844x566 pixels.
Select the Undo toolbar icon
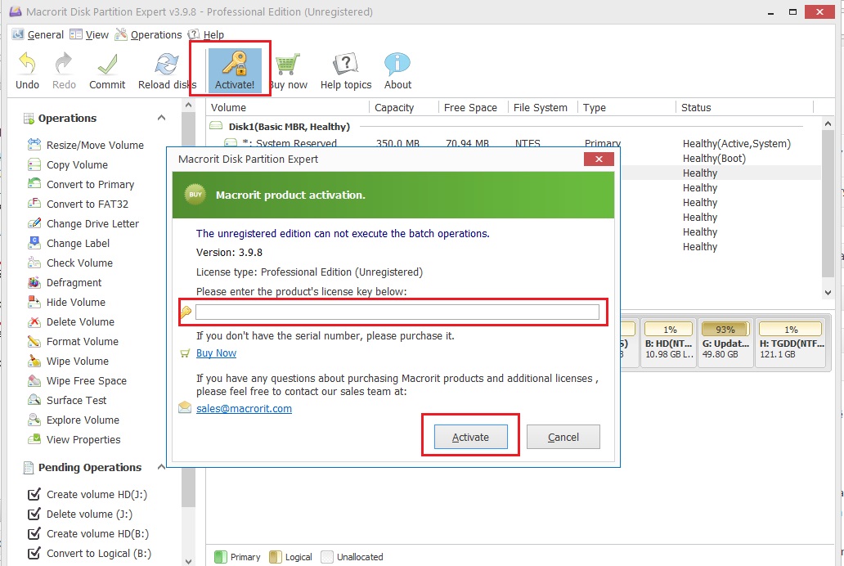point(26,70)
